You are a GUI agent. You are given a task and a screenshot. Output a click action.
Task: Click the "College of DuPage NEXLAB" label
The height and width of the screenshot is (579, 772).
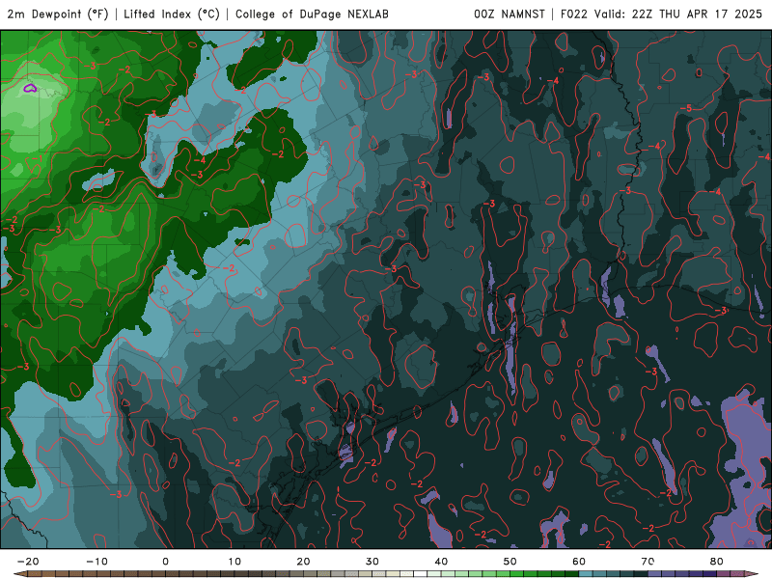click(312, 14)
